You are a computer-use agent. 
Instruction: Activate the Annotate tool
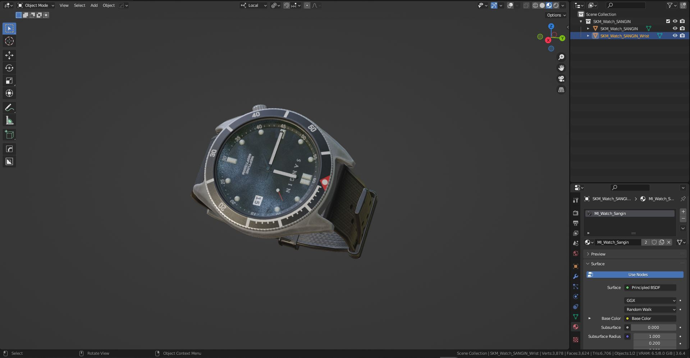pos(9,108)
